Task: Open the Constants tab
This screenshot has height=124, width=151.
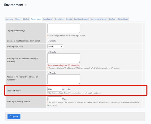Action: 59,19
